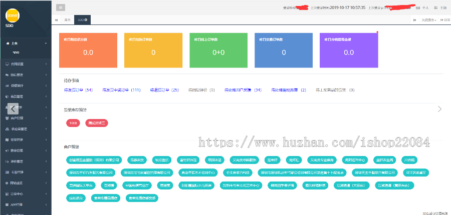The width and height of the screenshot is (451, 215).
Task: Click the monitor icon beside 官网设置
Action: point(7,64)
